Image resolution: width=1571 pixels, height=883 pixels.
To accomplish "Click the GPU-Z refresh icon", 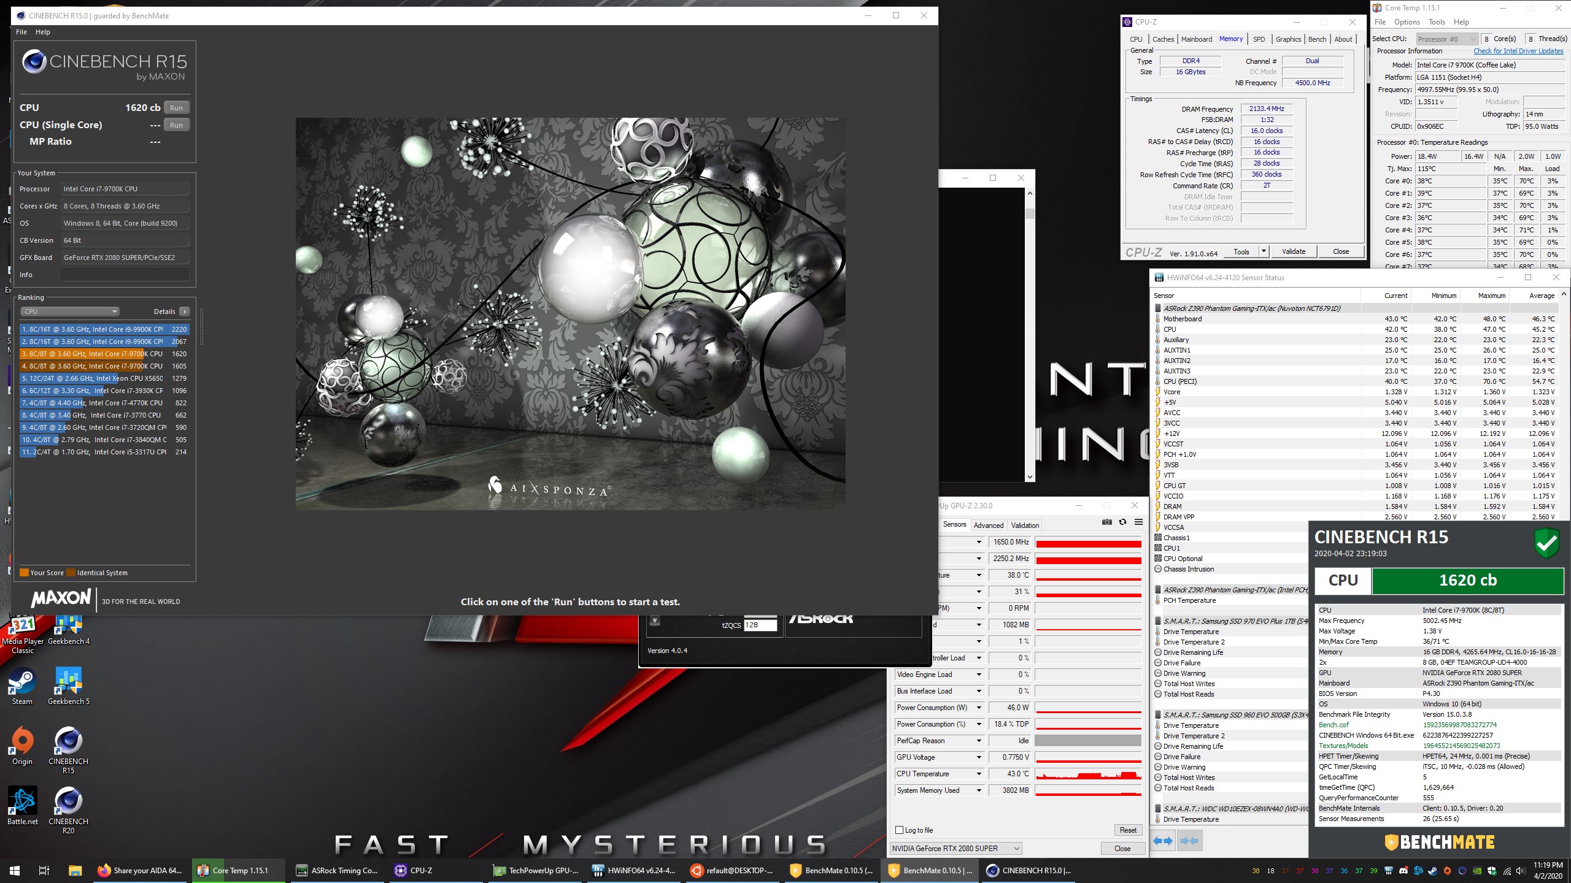I will 1122,522.
